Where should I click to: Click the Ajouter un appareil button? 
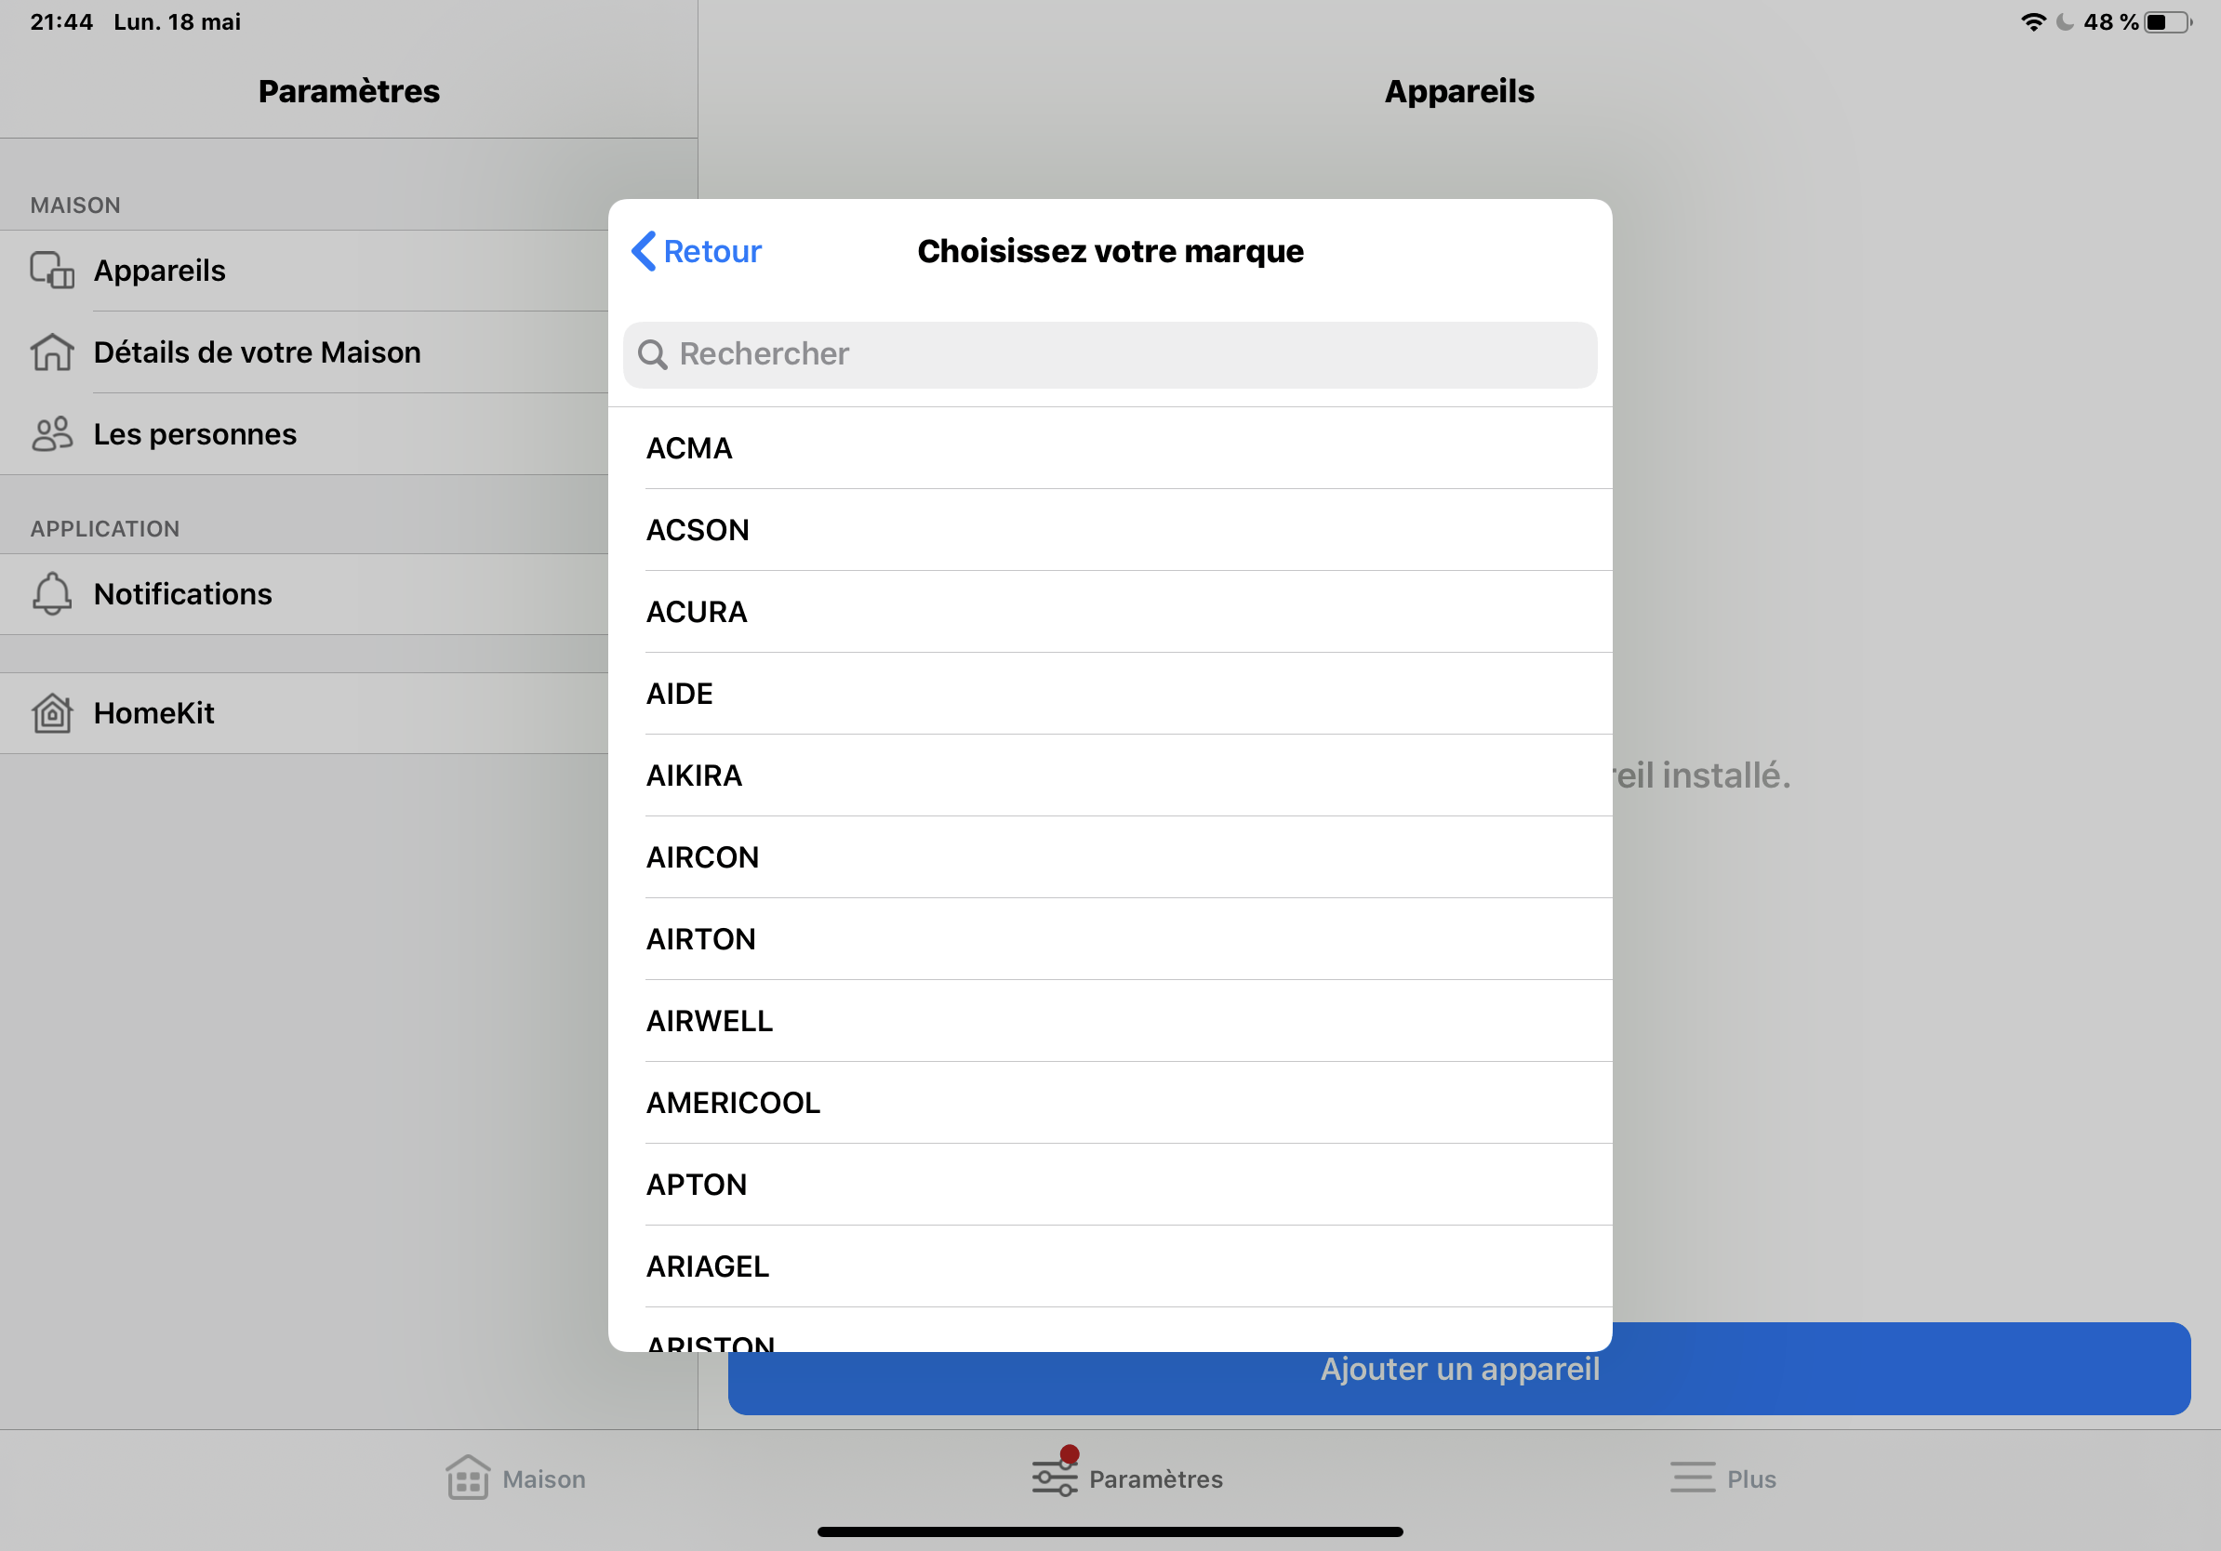point(1459,1369)
